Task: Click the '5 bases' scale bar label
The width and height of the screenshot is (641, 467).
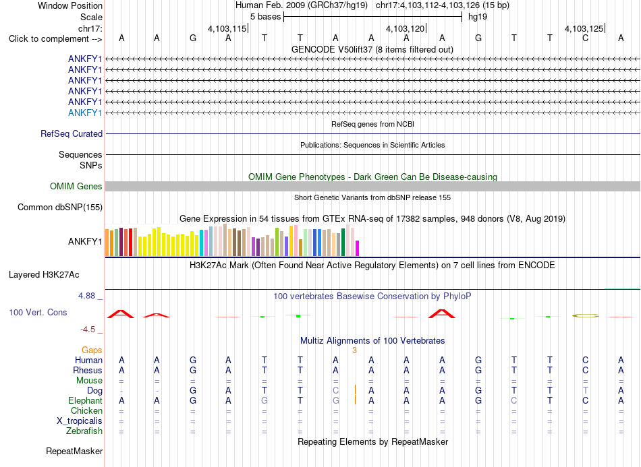Action: click(x=266, y=17)
